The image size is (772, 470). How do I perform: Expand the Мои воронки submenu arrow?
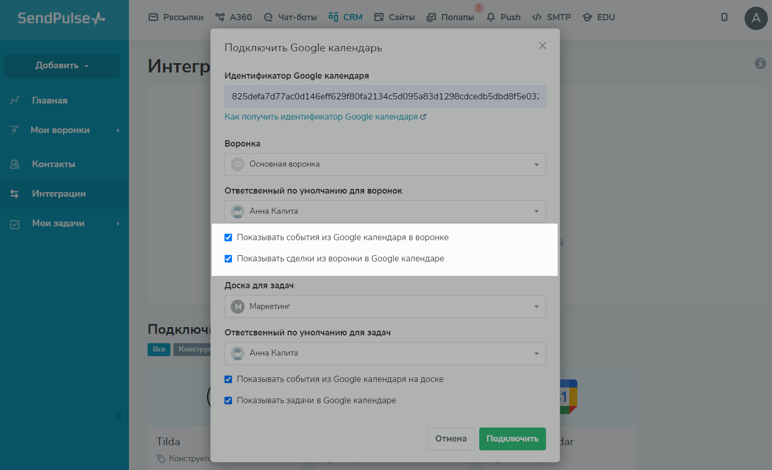(x=118, y=130)
